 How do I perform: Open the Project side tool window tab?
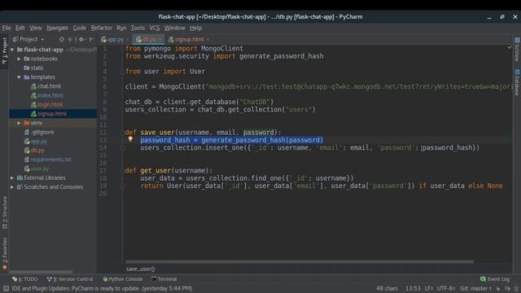(x=4, y=50)
